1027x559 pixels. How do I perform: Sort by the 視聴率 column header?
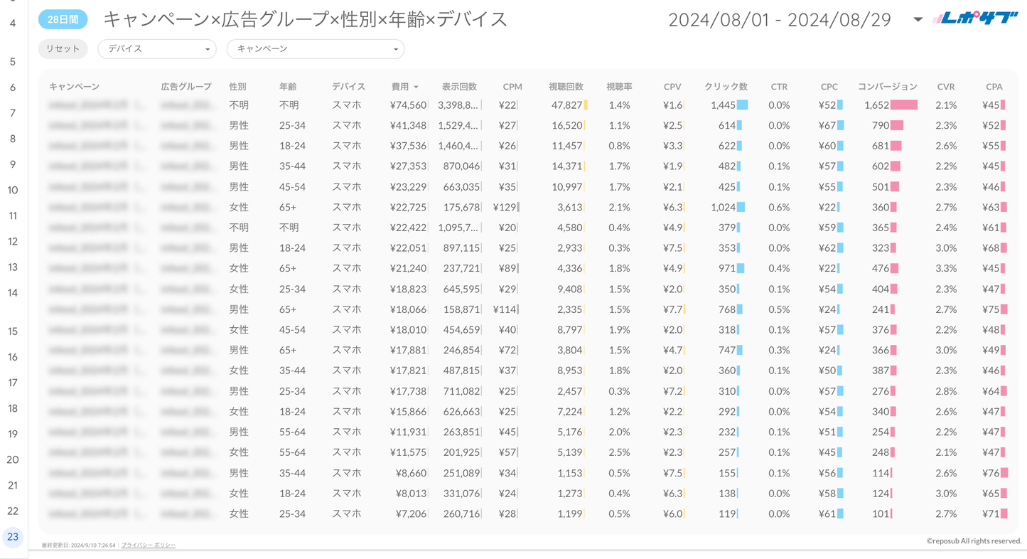pos(619,87)
